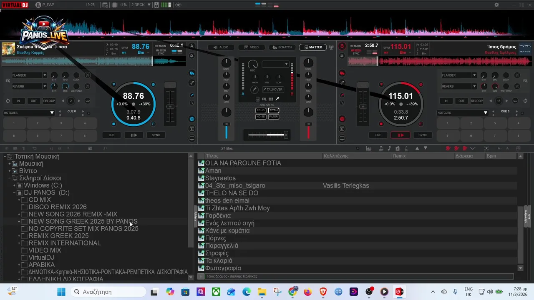Open the color FX grid icon in mixer
The height and width of the screenshot is (300, 534).
271,99
